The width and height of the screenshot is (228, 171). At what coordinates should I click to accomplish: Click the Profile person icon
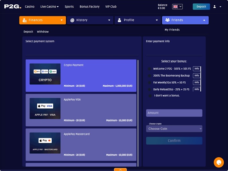pyautogui.click(x=119, y=20)
